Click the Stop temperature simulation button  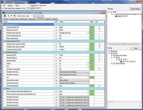[74, 75]
